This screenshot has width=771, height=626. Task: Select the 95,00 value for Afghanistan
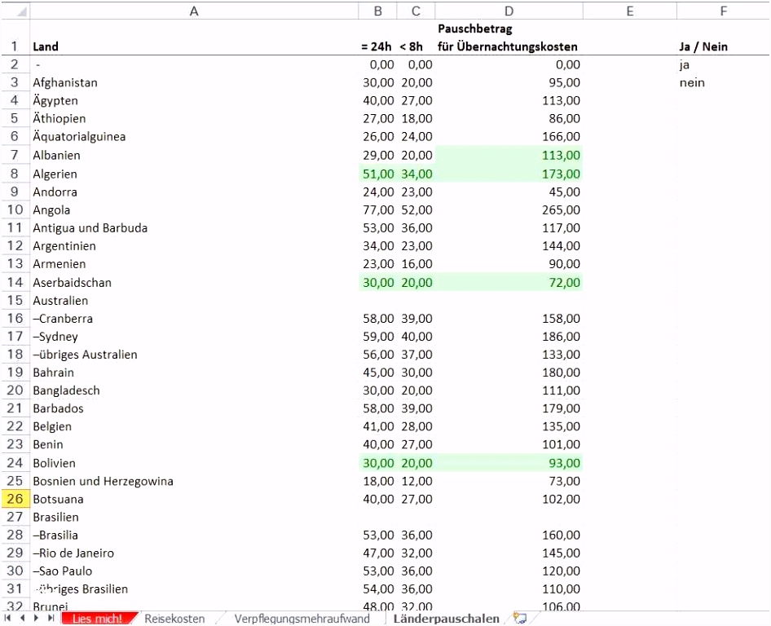509,82
